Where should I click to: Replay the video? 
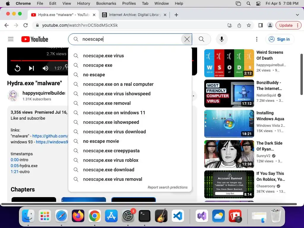click(x=18, y=68)
